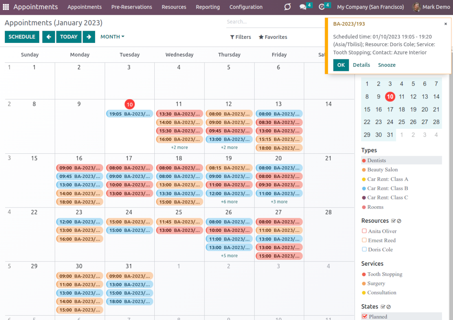Go to previous month with left arrow
The width and height of the screenshot is (453, 320).
tap(49, 37)
